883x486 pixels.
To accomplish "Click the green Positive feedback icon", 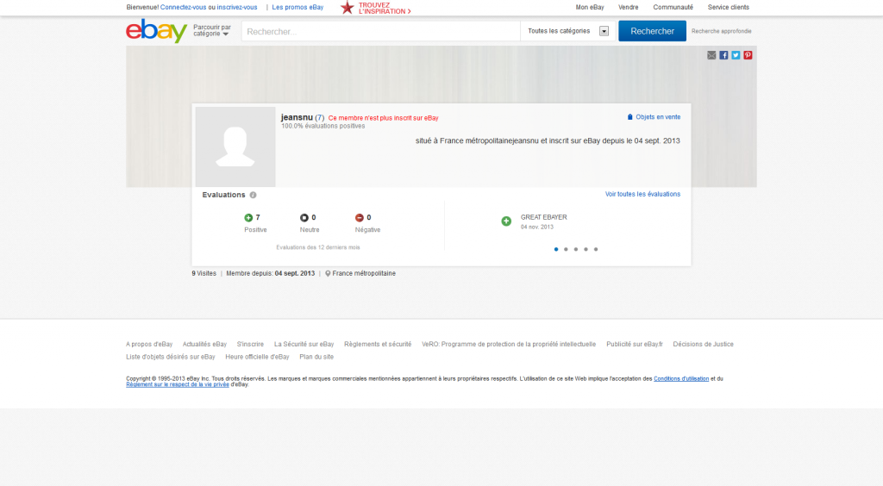I will pyautogui.click(x=248, y=218).
